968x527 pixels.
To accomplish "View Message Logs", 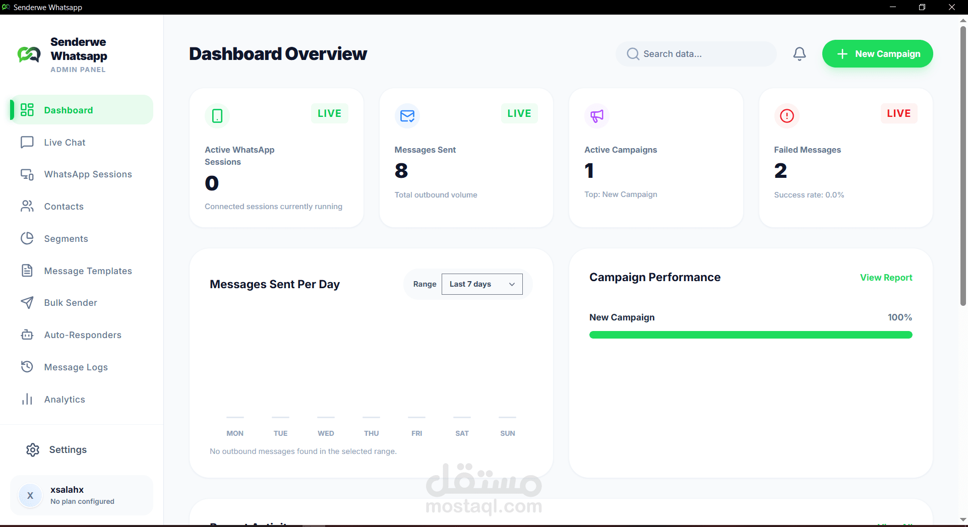I will (82, 367).
